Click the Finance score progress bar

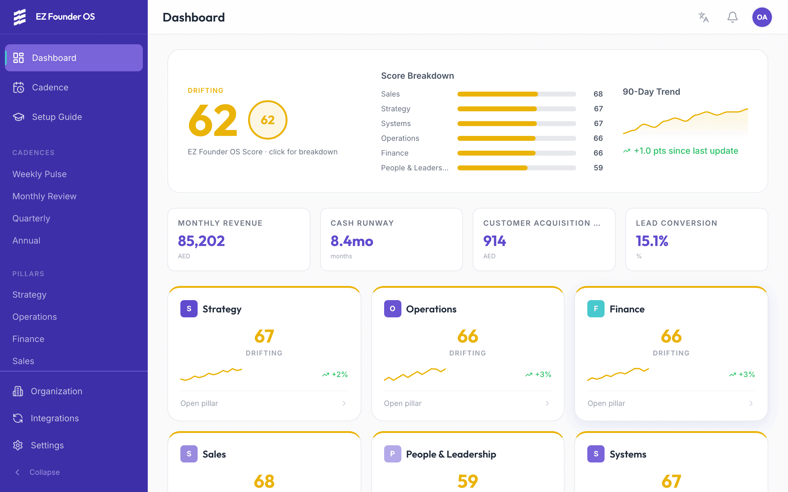[517, 153]
